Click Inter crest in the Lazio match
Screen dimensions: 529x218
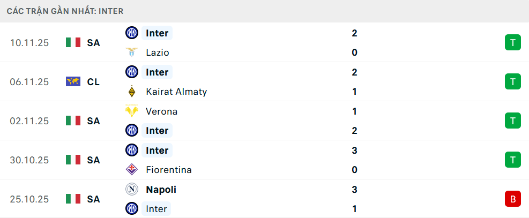pos(131,33)
